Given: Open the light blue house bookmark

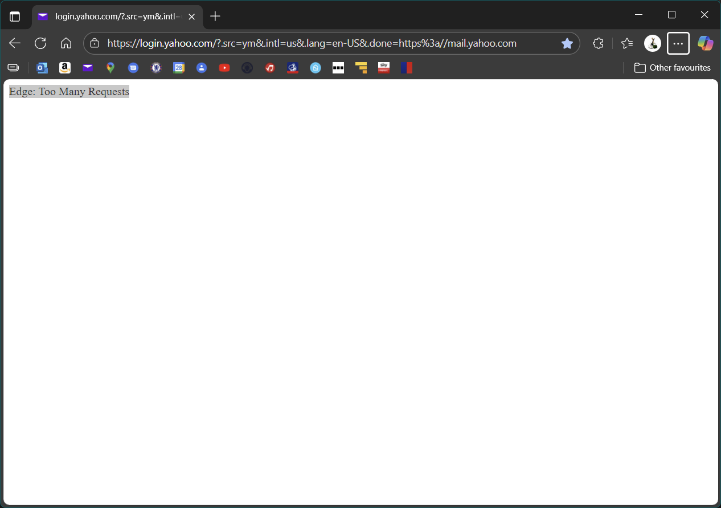Looking at the screenshot, I should coord(316,68).
